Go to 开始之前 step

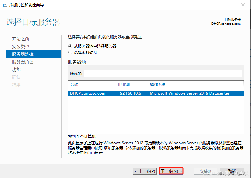click(20, 39)
